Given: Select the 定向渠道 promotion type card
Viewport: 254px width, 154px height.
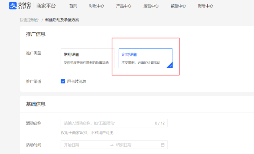Looking at the screenshot, I should (x=146, y=58).
